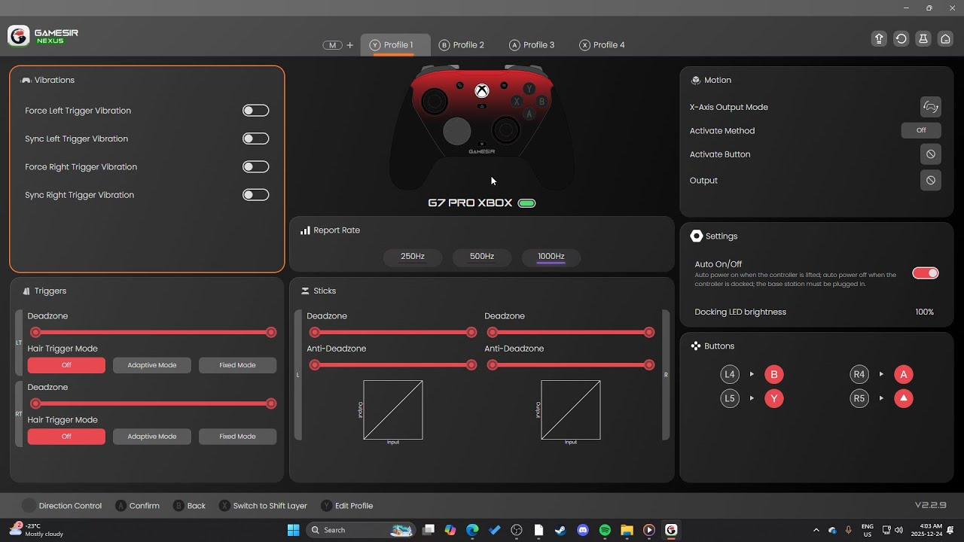Click the G7 PRO XBOX device name

[470, 203]
